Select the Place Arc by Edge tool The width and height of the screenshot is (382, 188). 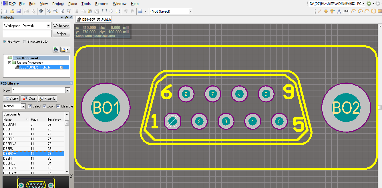pos(360,11)
